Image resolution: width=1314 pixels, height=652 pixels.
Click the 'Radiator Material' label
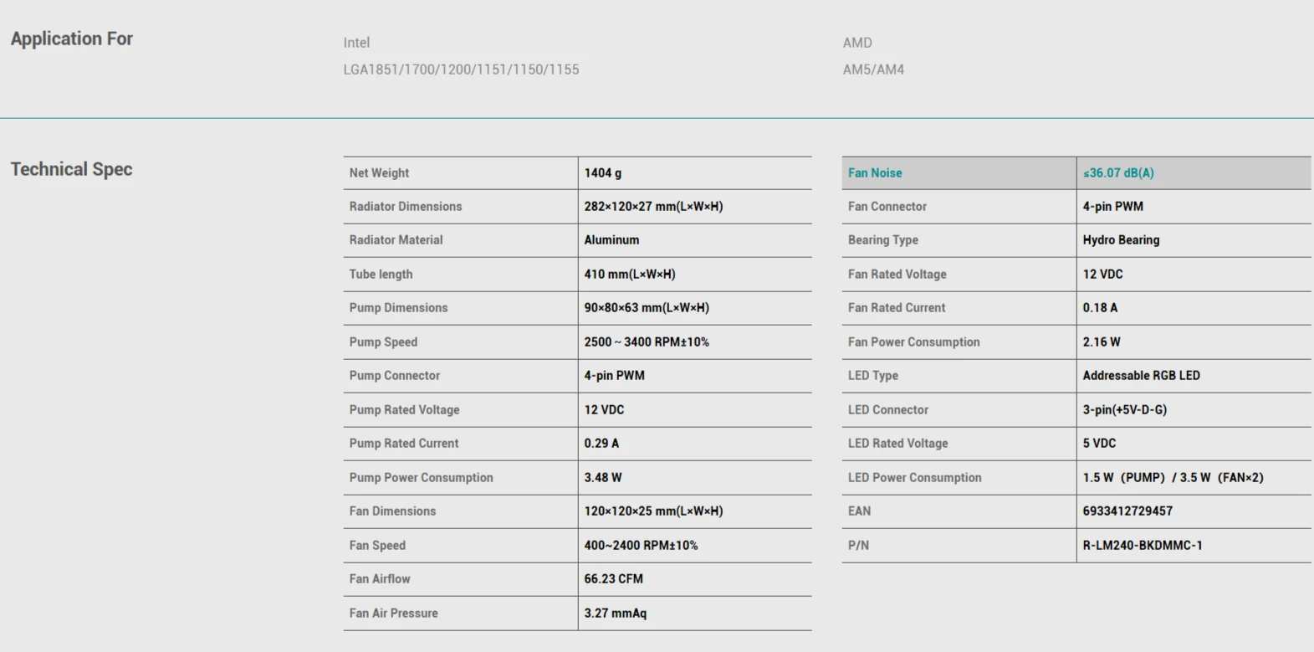point(396,240)
